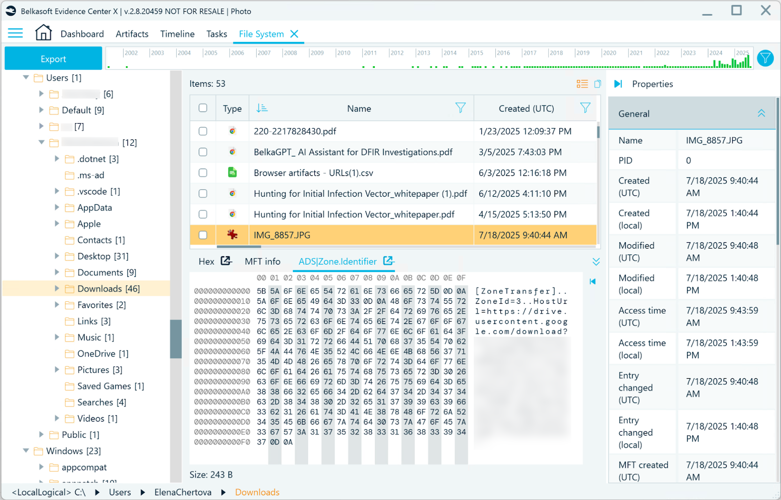Select the Downloads folder icon in tree

[70, 288]
